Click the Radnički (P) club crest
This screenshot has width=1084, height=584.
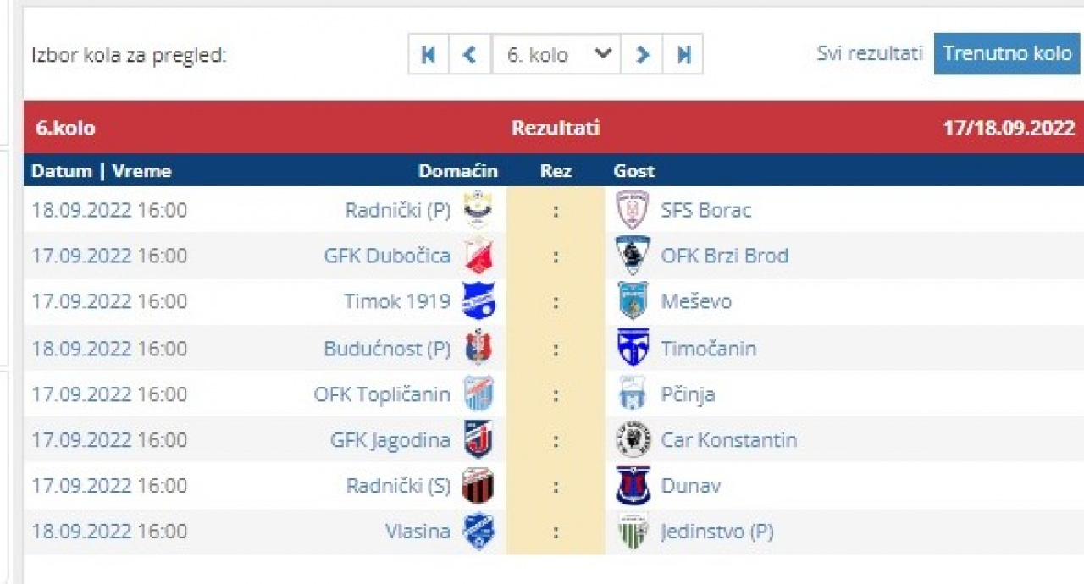[478, 210]
